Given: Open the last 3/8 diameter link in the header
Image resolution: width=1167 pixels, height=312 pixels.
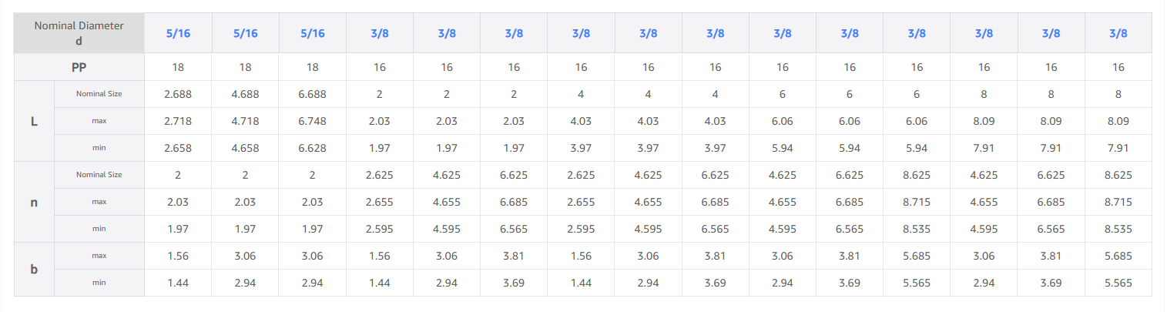Looking at the screenshot, I should [x=1118, y=33].
